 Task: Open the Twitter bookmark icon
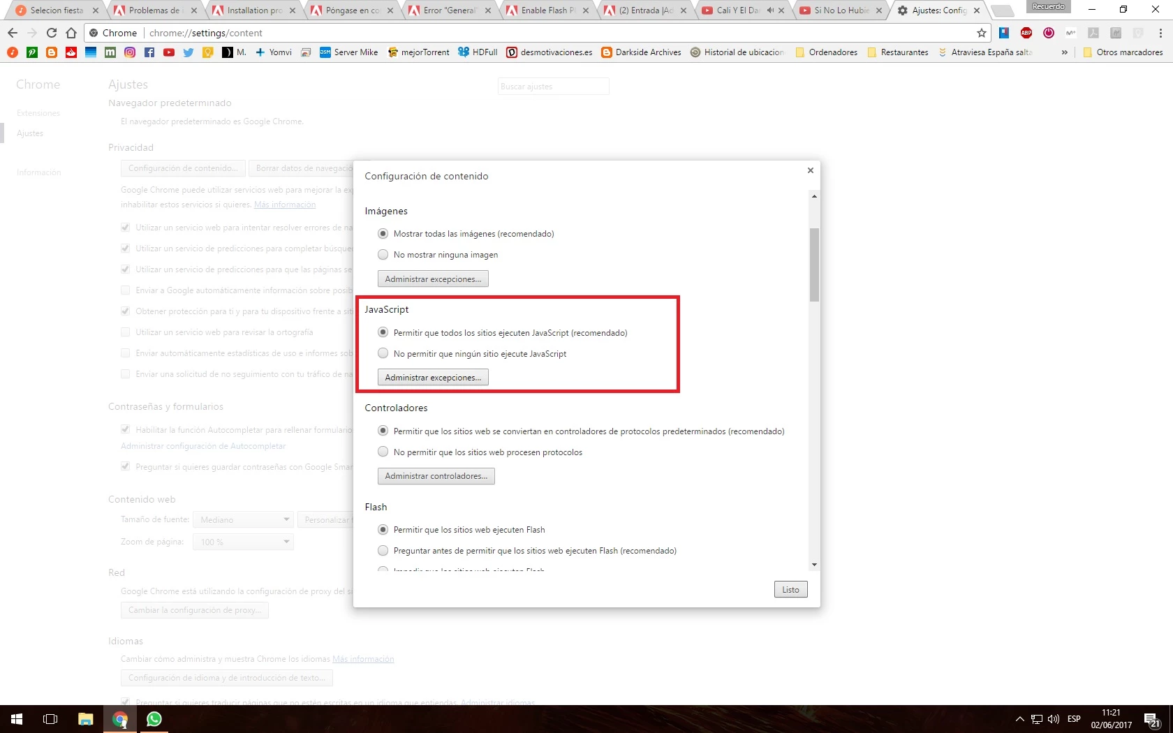(189, 52)
